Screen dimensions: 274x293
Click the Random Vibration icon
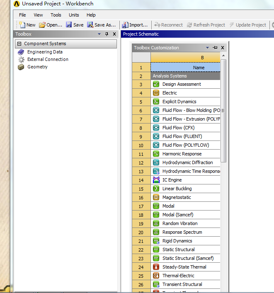pyautogui.click(x=156, y=223)
